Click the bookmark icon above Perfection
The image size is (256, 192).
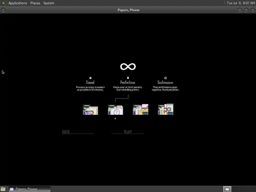[128, 78]
